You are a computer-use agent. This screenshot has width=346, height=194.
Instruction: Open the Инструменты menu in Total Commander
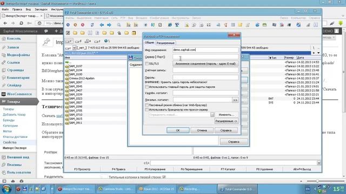tap(180, 18)
